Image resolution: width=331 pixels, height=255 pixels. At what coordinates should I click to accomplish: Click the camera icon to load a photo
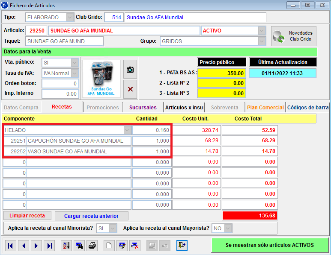(130, 69)
